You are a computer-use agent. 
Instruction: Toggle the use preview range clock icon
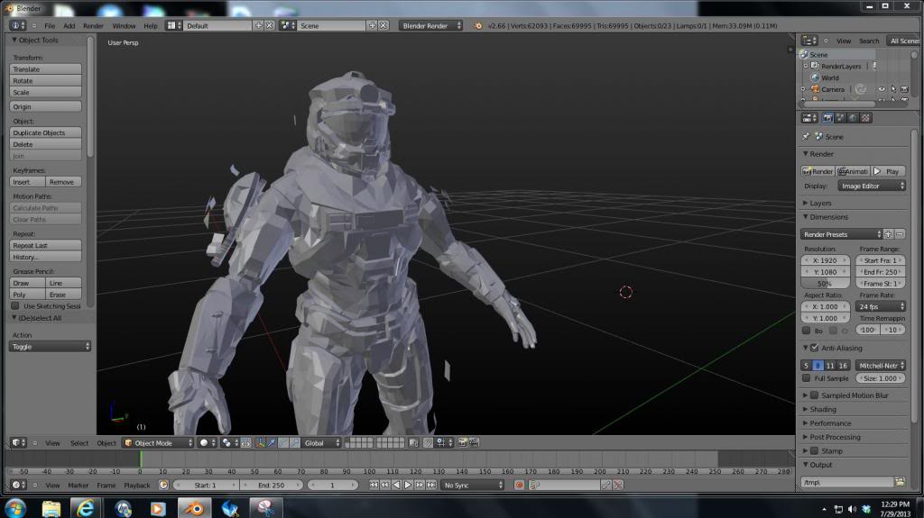point(163,485)
